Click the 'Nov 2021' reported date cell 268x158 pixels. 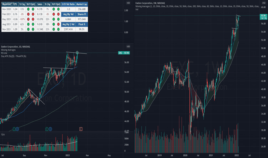click(7, 29)
